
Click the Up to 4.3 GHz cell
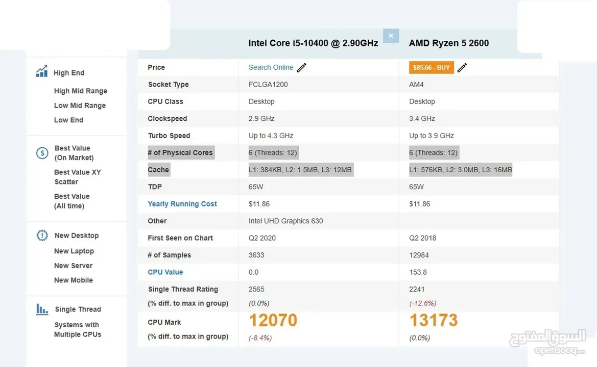[x=271, y=135]
